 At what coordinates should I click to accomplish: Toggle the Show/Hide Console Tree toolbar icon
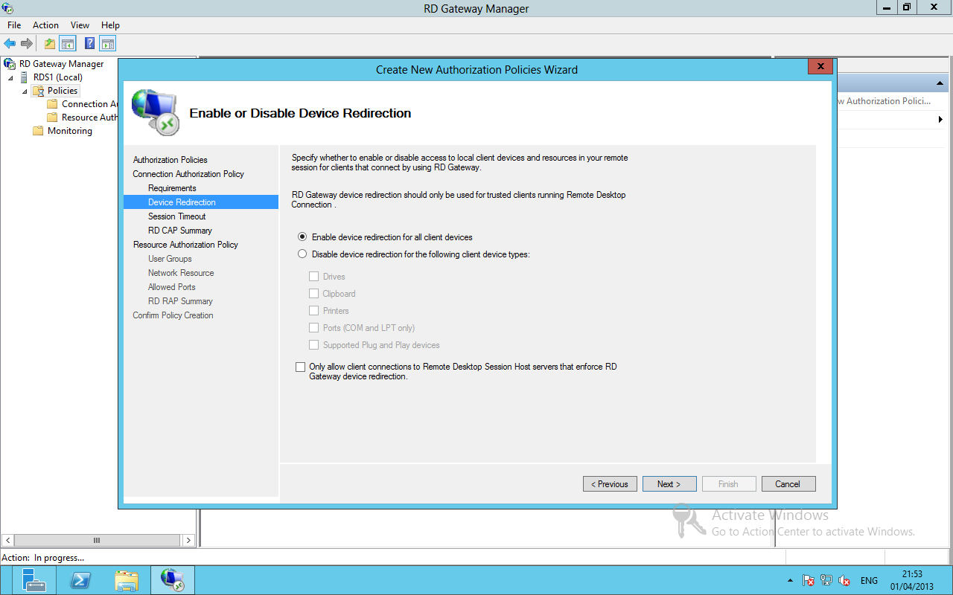pyautogui.click(x=68, y=44)
